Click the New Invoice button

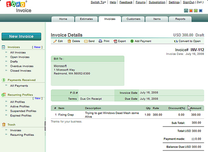point(21,37)
